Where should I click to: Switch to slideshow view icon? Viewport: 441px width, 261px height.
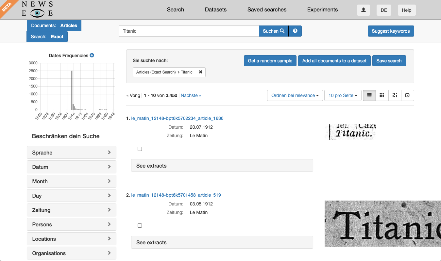(407, 95)
